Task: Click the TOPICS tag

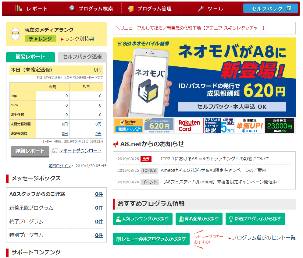Action: click(149, 171)
